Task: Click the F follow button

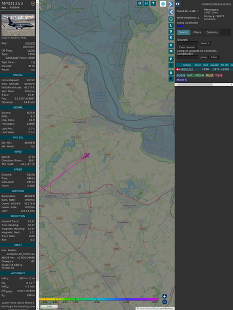Action: pyautogui.click(x=171, y=79)
